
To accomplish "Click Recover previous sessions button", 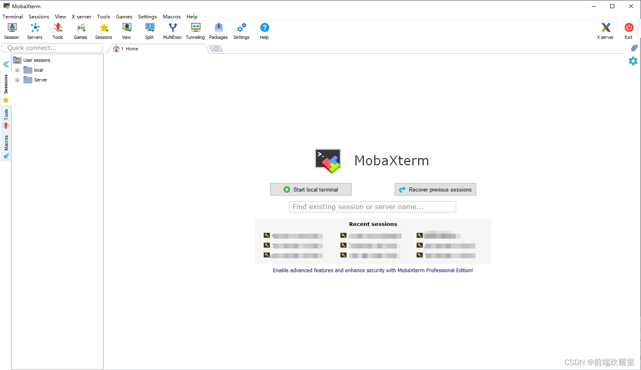I will click(x=435, y=190).
